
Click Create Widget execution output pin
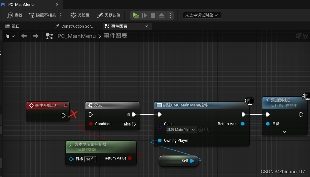[x=244, y=114]
